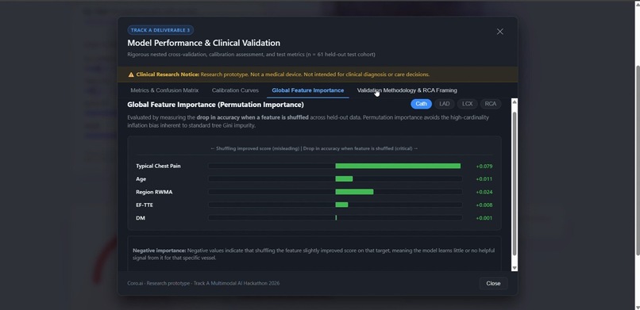Open the Metrics & Confusion Matrix tab
The width and height of the screenshot is (640, 310).
click(x=164, y=90)
